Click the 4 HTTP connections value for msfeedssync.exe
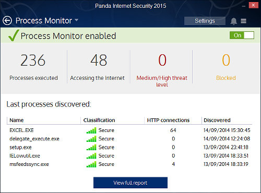The image size is (261, 193). click(173, 164)
